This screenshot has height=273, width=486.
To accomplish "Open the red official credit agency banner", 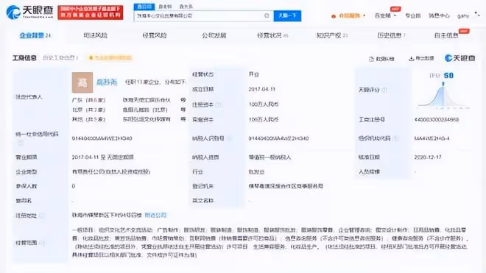I will (x=90, y=13).
